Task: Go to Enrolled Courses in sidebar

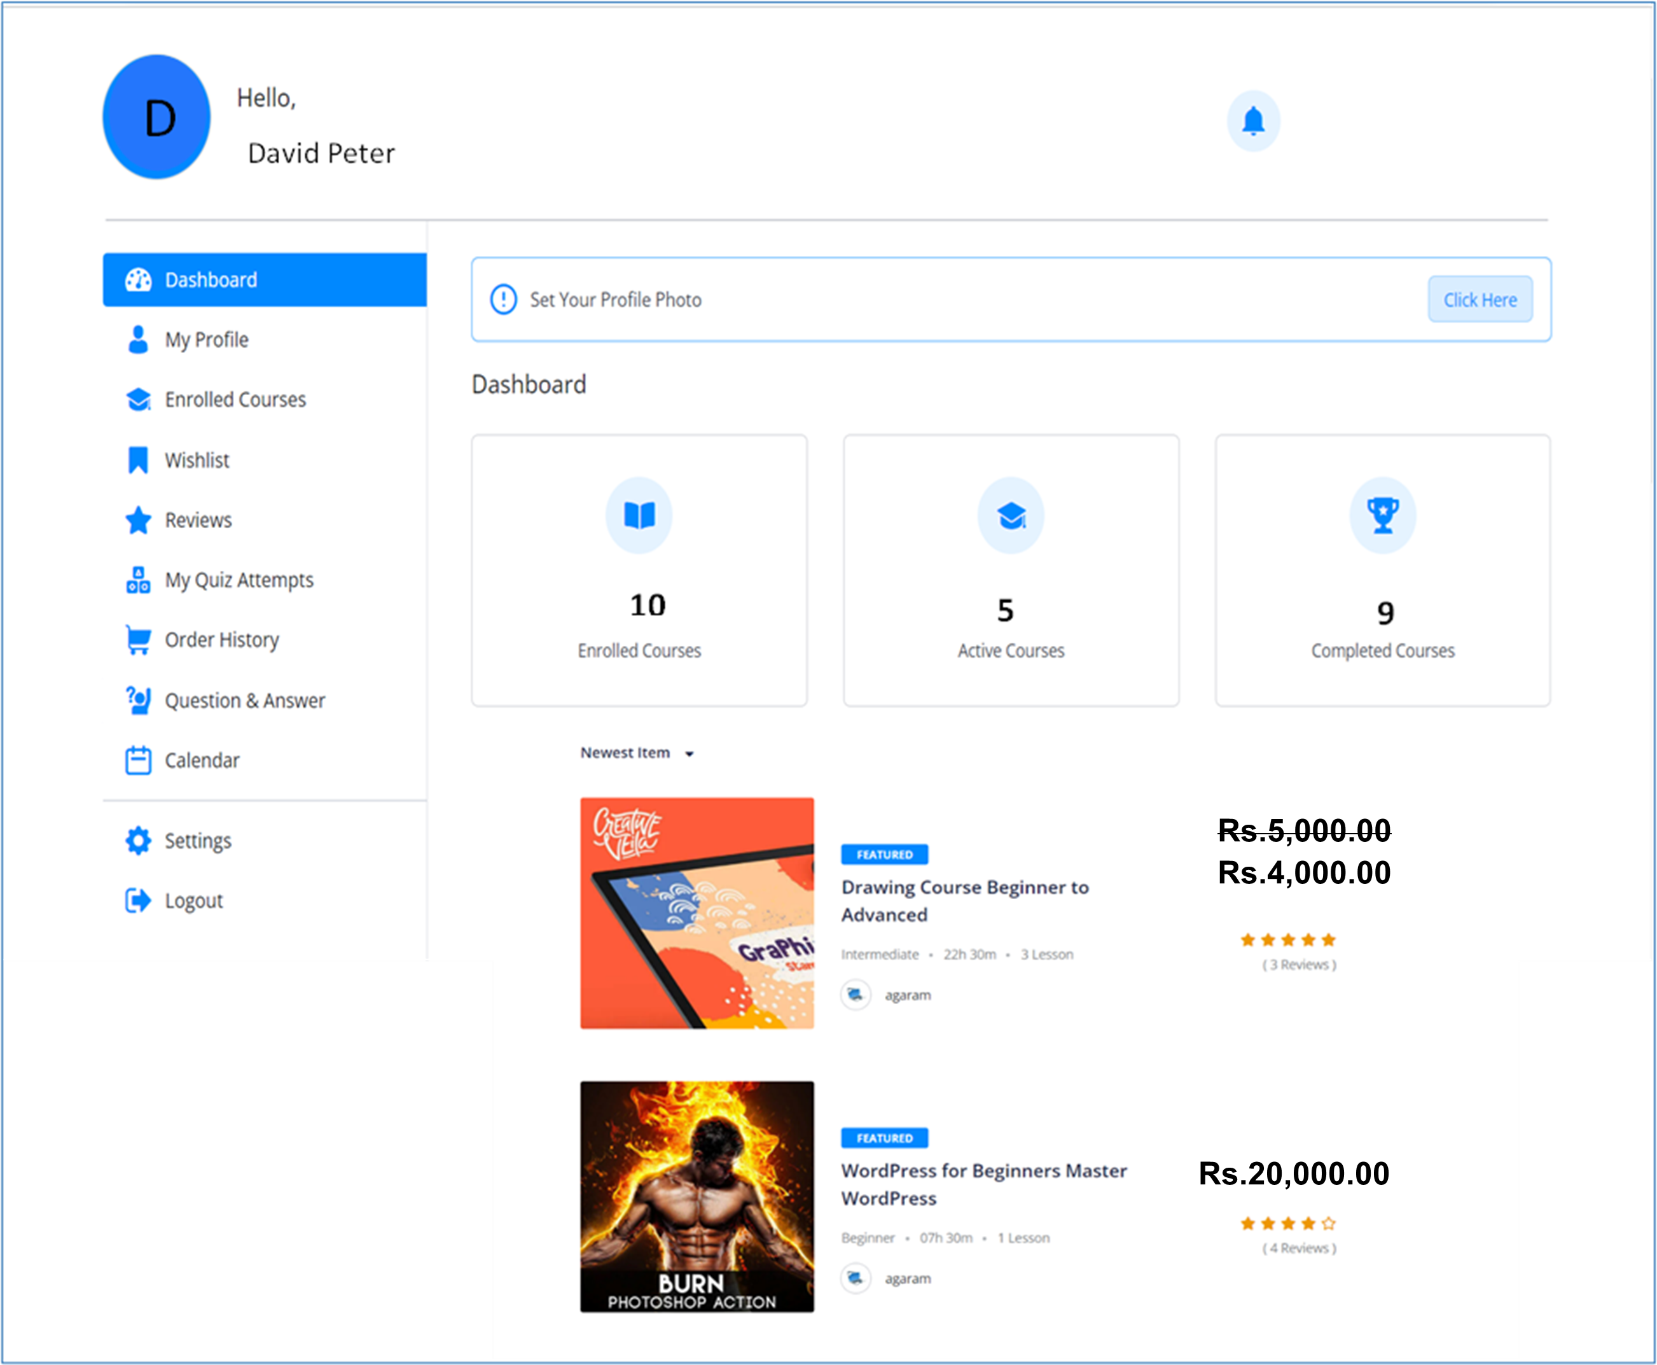Action: pos(234,400)
